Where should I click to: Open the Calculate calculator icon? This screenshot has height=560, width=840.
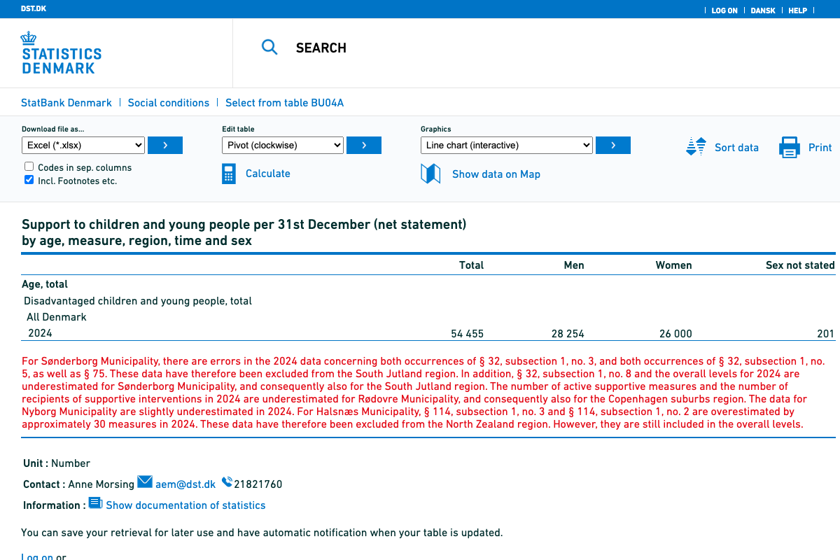(x=229, y=174)
